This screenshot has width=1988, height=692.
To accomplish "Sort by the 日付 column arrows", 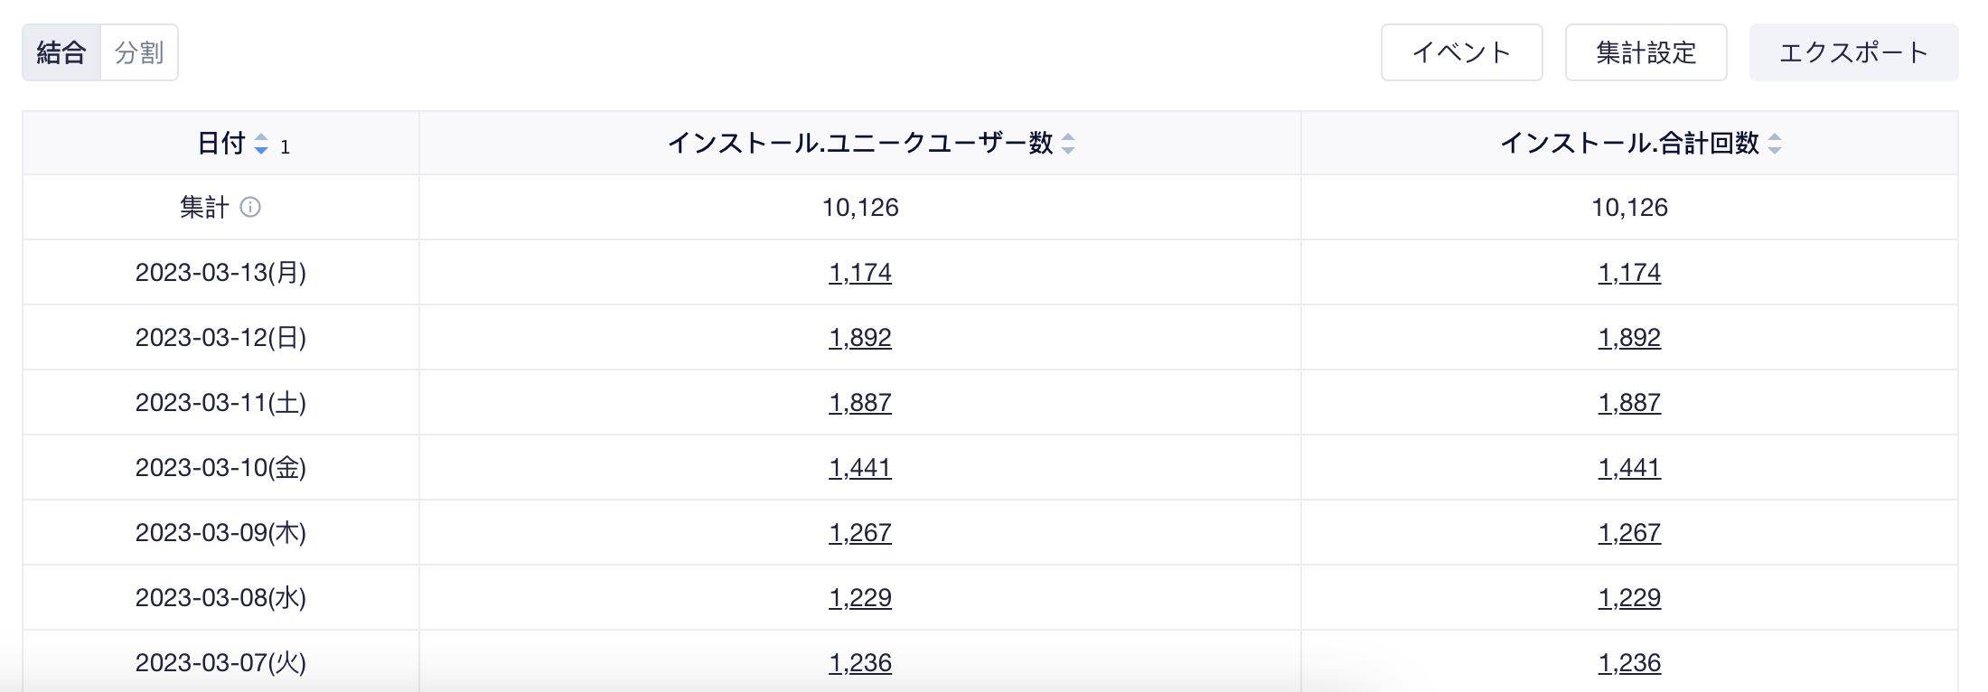I will [x=260, y=144].
